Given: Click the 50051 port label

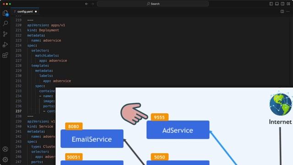Looking at the screenshot, I should point(74,157).
